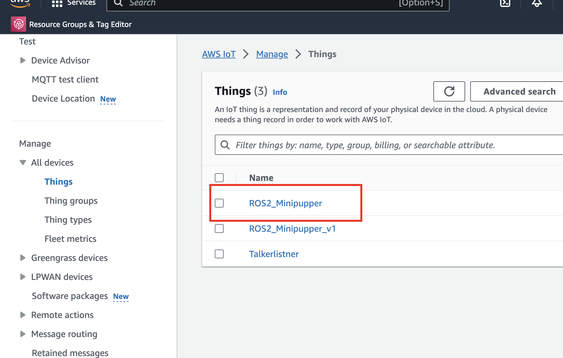Open the Services grid menu
Image resolution: width=563 pixels, height=358 pixels.
click(57, 3)
